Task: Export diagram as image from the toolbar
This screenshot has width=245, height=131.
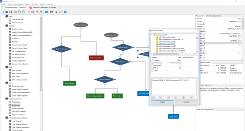Action: click(x=52, y=12)
